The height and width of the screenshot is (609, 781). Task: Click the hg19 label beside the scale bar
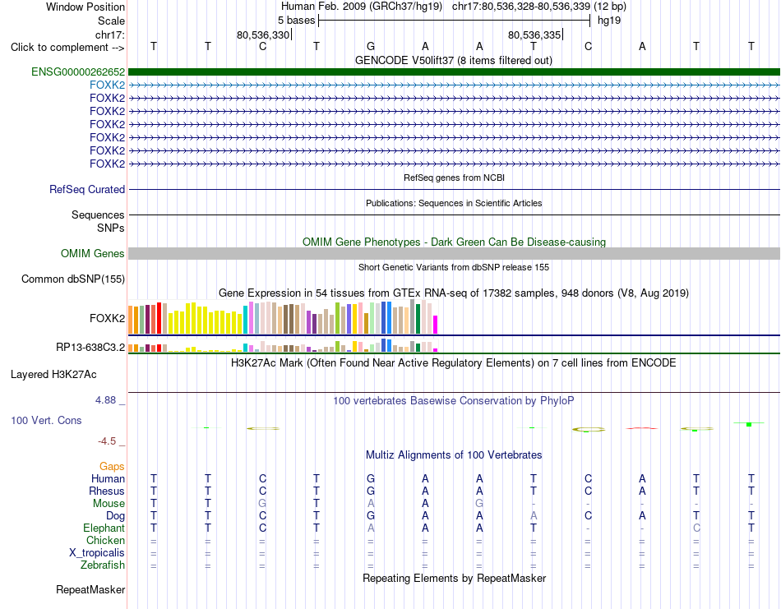tap(609, 21)
